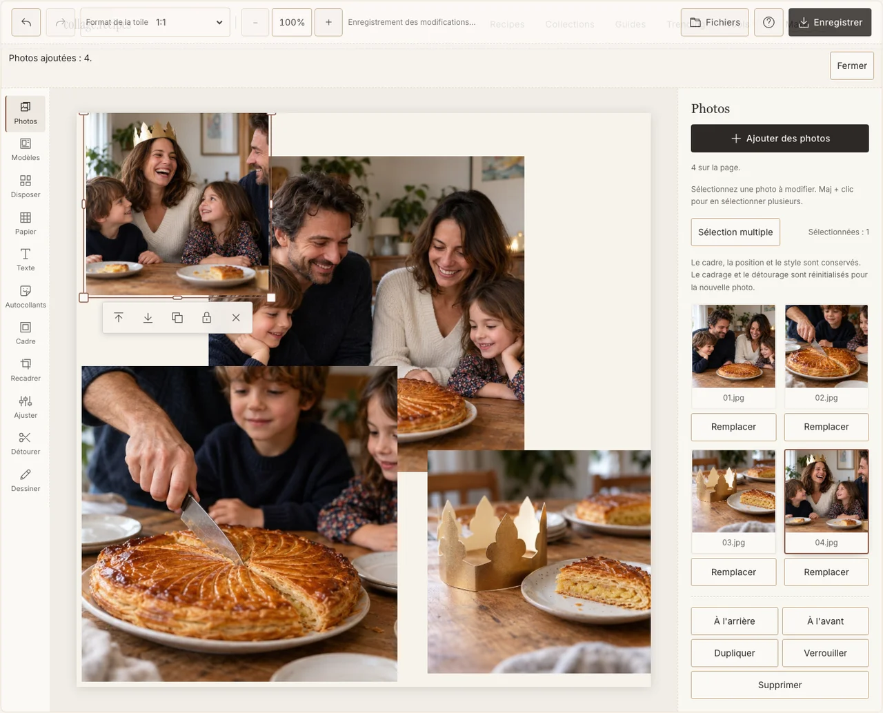Select the Détourer tool
This screenshot has height=713, width=883.
point(26,444)
